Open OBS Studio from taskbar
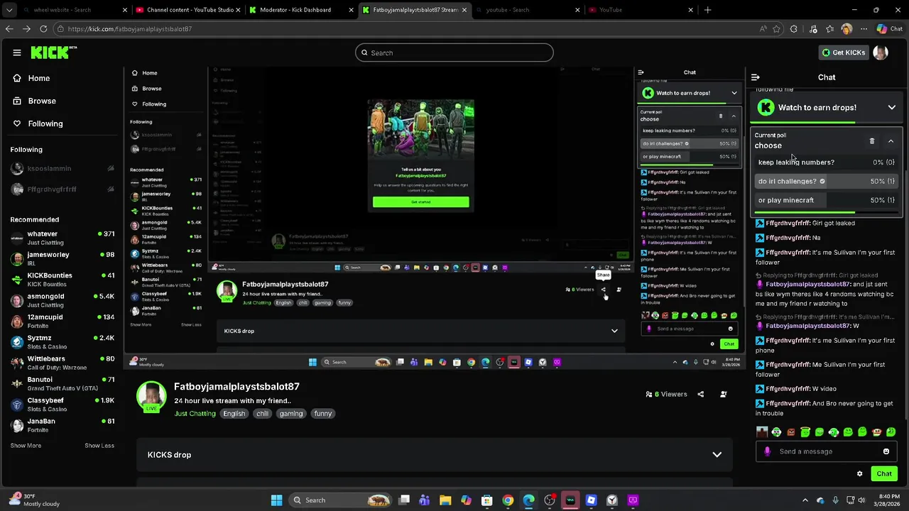 coord(550,500)
